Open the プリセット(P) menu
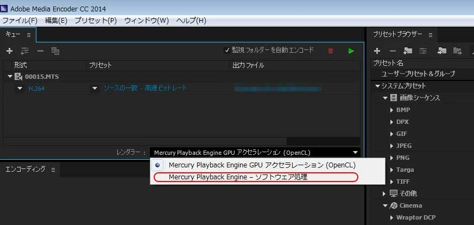 96,21
